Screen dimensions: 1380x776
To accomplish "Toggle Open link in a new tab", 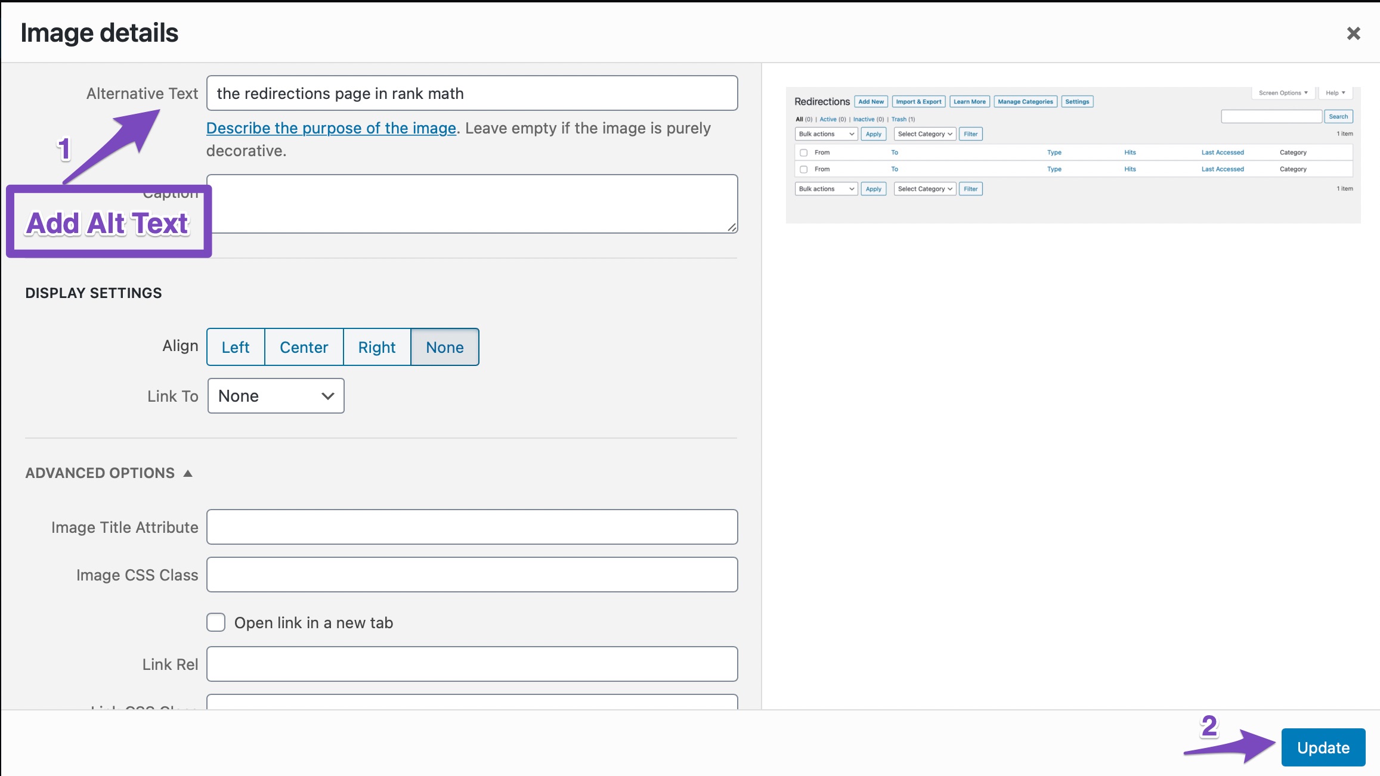I will click(x=216, y=622).
